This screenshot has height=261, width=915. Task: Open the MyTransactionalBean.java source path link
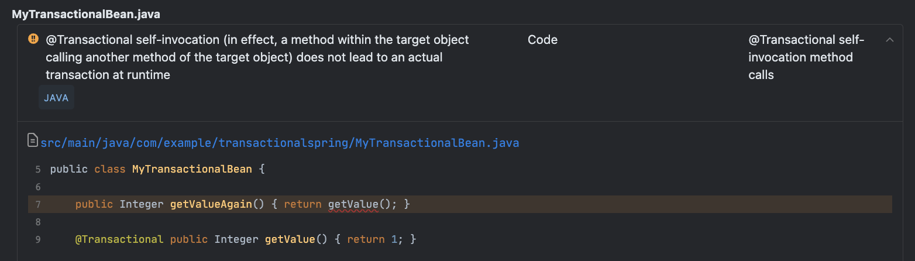[x=280, y=143]
